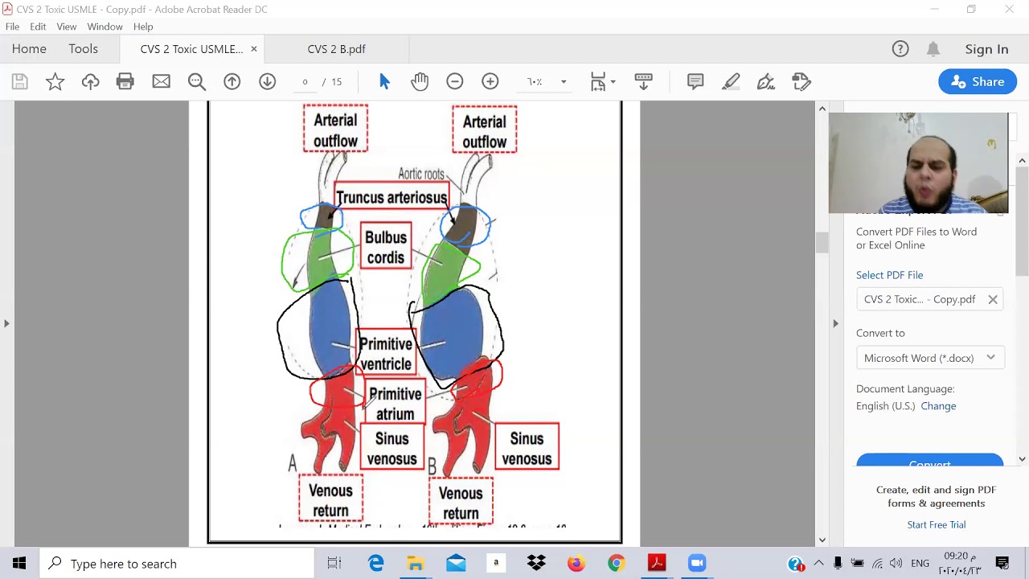
Task: Open the Home tab
Action: 29,49
